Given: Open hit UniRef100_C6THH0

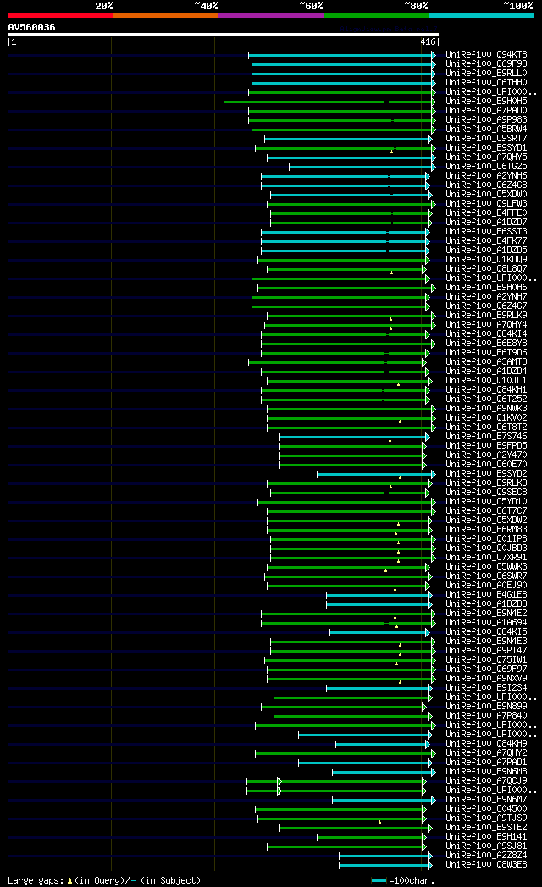Looking at the screenshot, I should (x=486, y=83).
